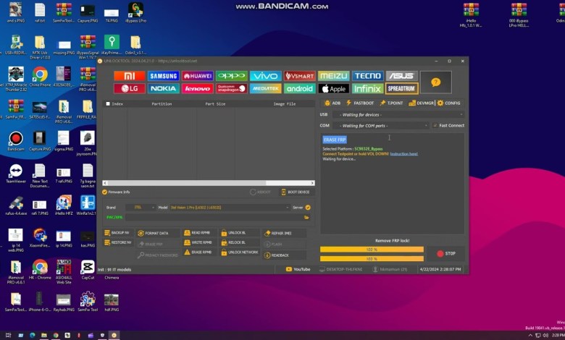565x340 pixels.
Task: Click the RESTORE NV button
Action: coord(118,242)
